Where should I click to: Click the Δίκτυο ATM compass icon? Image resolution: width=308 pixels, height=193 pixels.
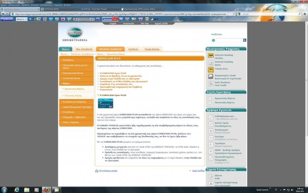point(211,177)
